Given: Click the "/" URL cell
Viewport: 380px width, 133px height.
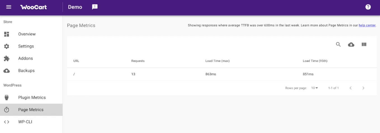Looking at the screenshot, I should [x=74, y=74].
